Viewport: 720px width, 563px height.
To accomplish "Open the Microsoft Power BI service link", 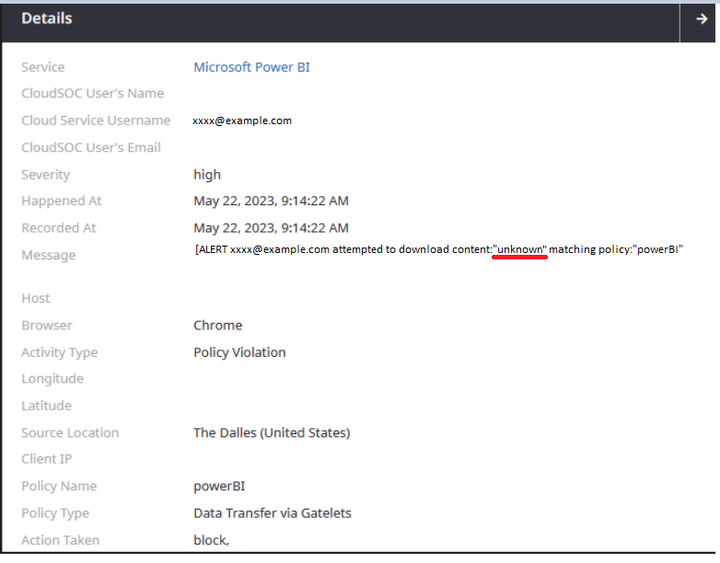I will pos(251,67).
